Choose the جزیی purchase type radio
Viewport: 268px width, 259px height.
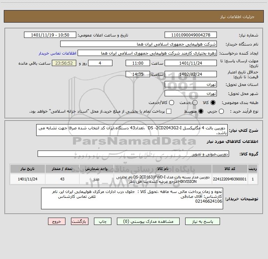[221, 111]
